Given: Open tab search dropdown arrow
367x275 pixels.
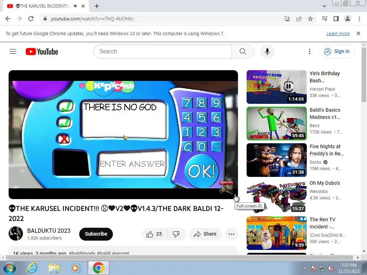Looking at the screenshot, I should coord(324,6).
